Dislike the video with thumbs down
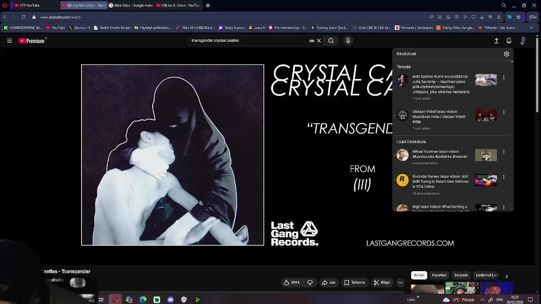The width and height of the screenshot is (541, 304). coord(310,282)
